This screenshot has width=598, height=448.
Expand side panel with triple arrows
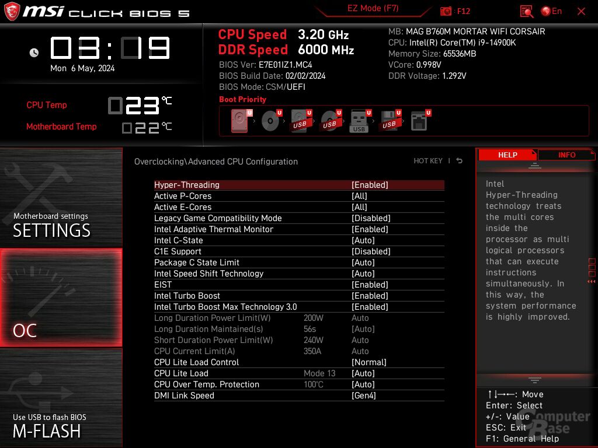point(592,282)
